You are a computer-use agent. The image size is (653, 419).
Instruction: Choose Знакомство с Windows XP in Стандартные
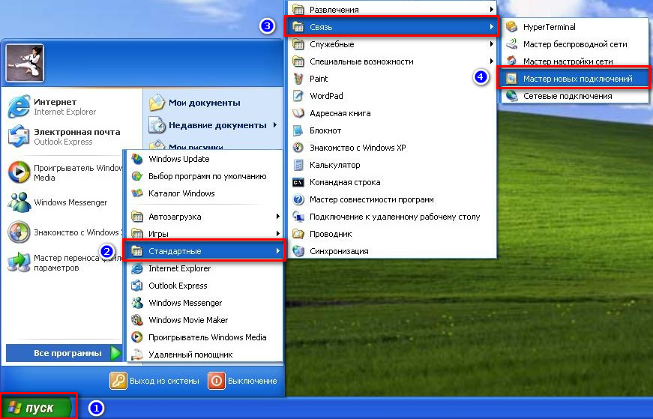(x=392, y=148)
